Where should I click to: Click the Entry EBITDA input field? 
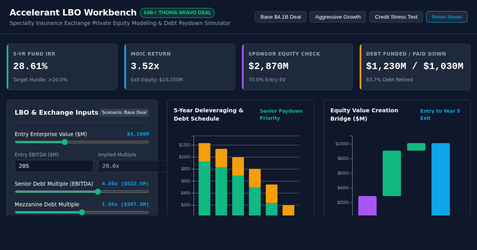[54, 166]
